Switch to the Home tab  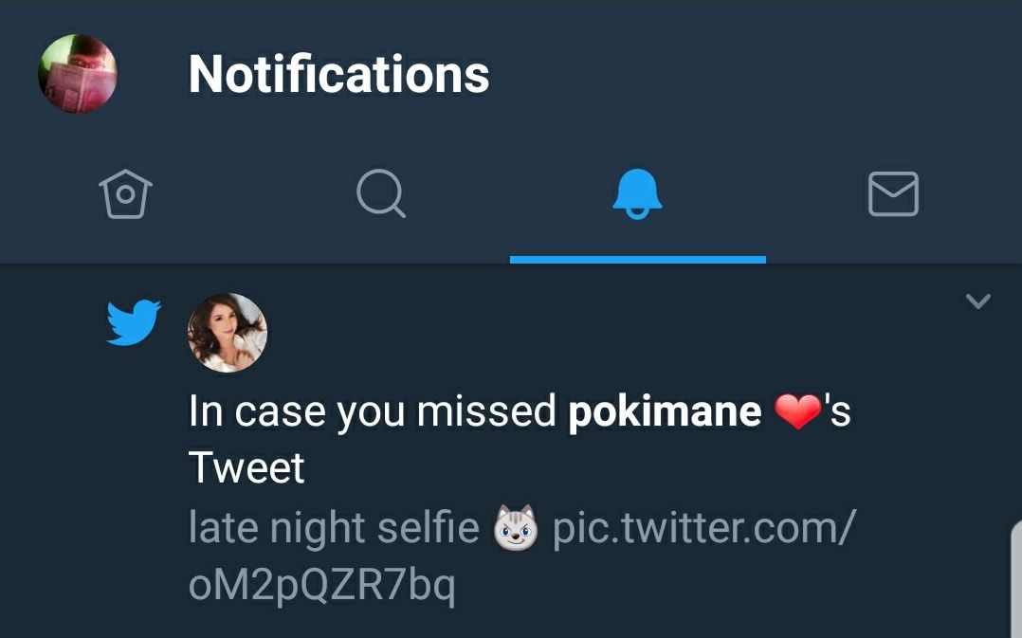[x=128, y=193]
